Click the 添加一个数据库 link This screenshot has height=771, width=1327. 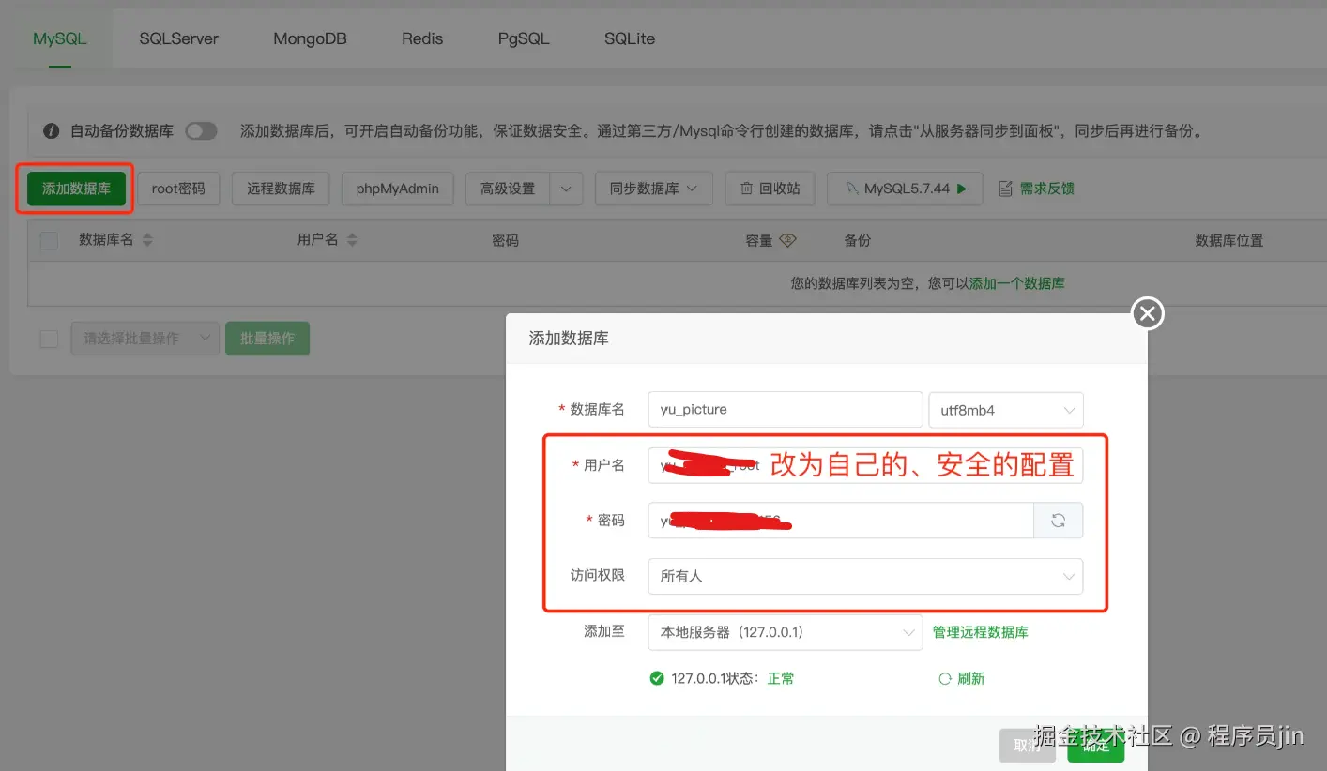click(1017, 283)
